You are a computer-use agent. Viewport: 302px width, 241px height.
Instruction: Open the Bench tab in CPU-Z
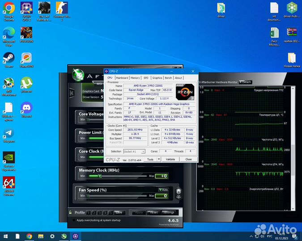[x=168, y=78]
